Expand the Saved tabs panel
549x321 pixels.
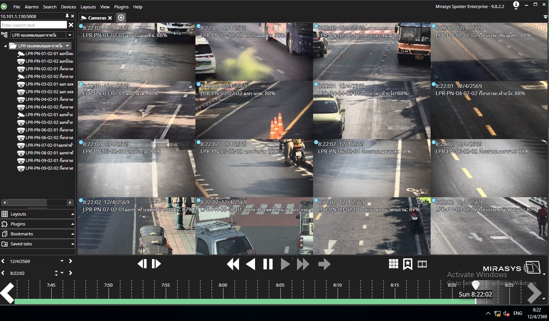(37, 244)
